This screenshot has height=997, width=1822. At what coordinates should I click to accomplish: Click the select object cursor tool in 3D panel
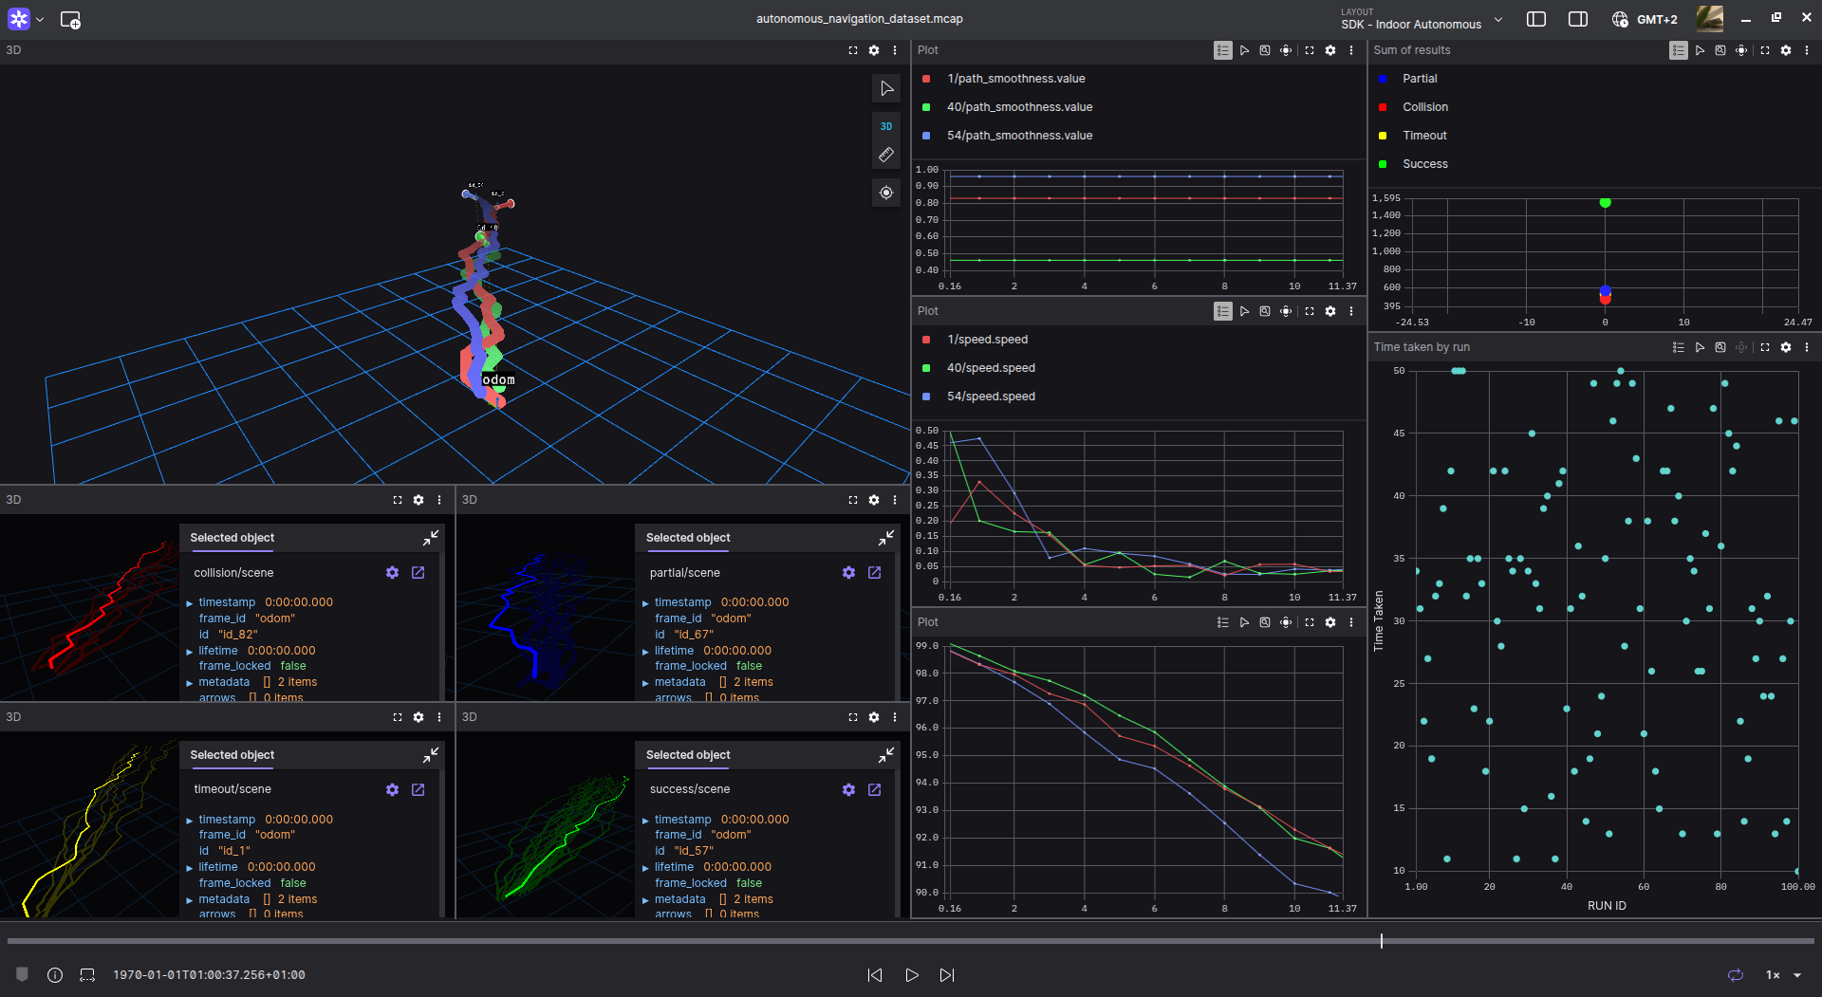click(885, 88)
